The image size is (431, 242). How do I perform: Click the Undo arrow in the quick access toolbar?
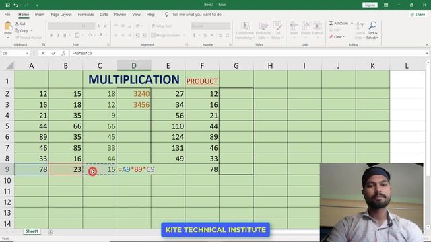(x=16, y=5)
